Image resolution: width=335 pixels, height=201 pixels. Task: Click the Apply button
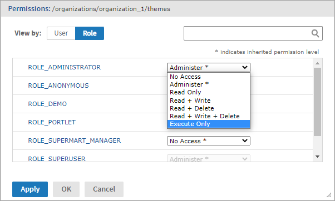tap(30, 189)
